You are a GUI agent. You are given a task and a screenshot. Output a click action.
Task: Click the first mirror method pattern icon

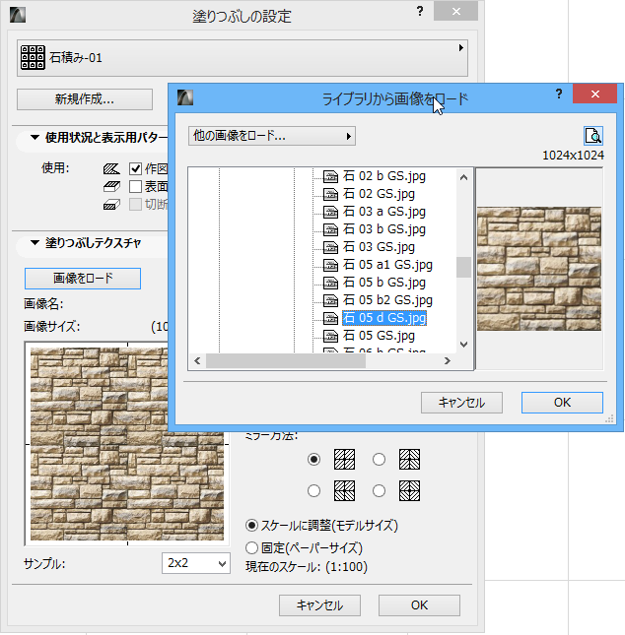[x=344, y=459]
